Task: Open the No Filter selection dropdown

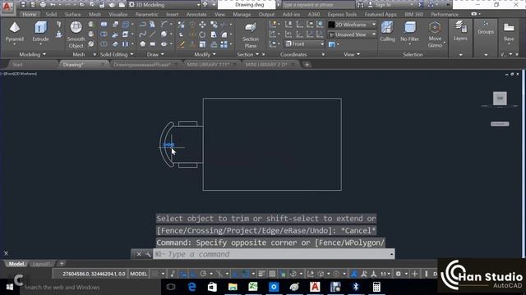Action: (409, 33)
